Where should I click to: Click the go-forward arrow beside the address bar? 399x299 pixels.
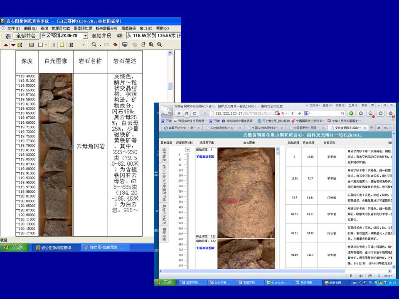point(299,113)
